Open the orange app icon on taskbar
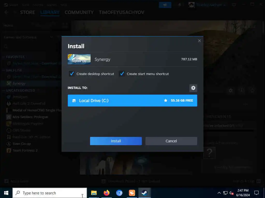 click(132, 193)
